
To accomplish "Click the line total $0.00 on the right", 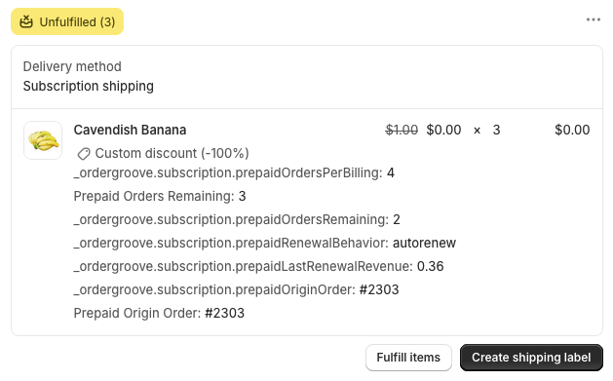I will [x=572, y=130].
